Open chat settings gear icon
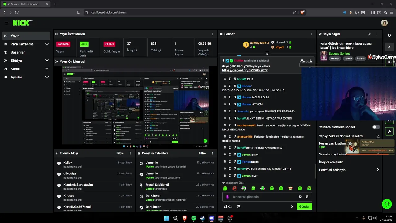 [291, 207]
